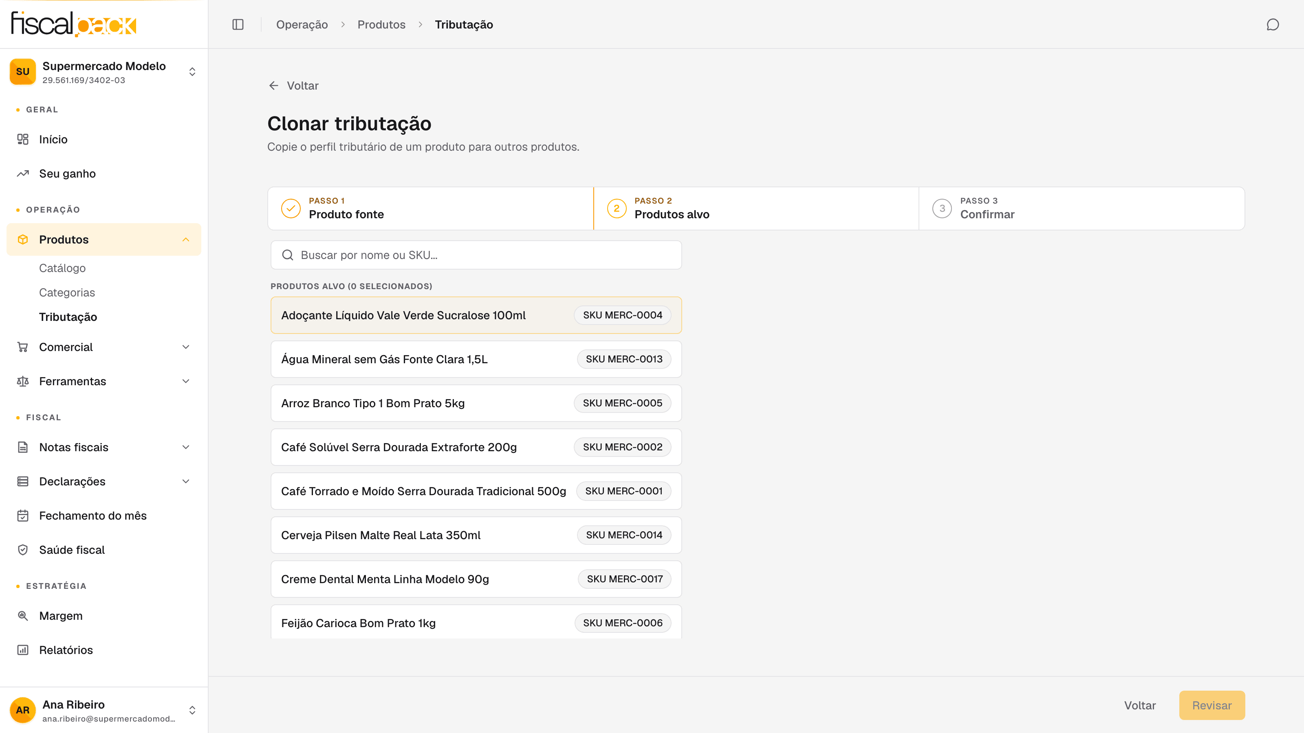Select the Passo 1 Produto fonte step
Image resolution: width=1304 pixels, height=733 pixels.
coord(430,208)
